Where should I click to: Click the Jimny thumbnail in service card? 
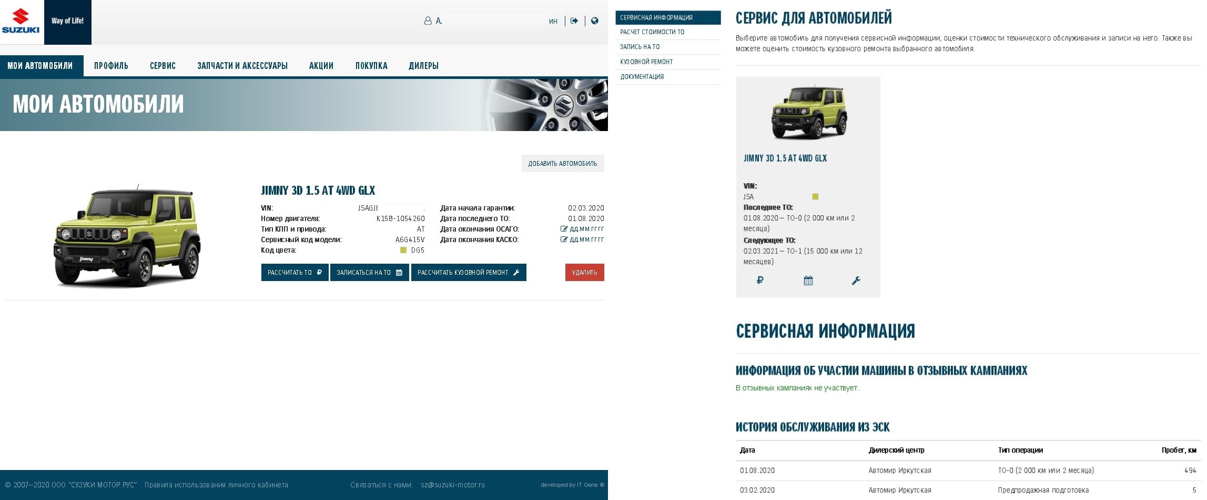point(808,113)
